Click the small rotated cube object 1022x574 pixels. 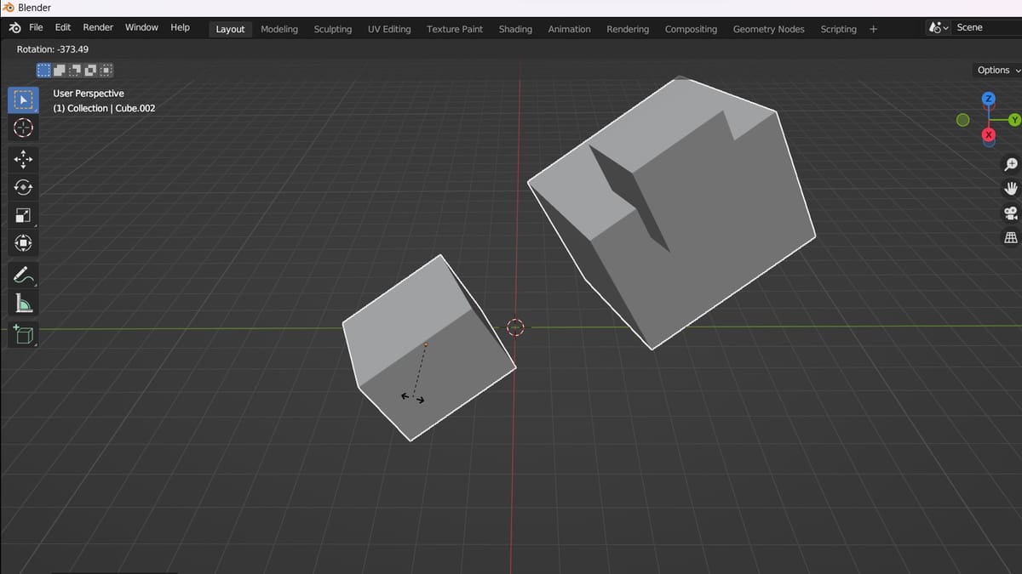(x=428, y=348)
